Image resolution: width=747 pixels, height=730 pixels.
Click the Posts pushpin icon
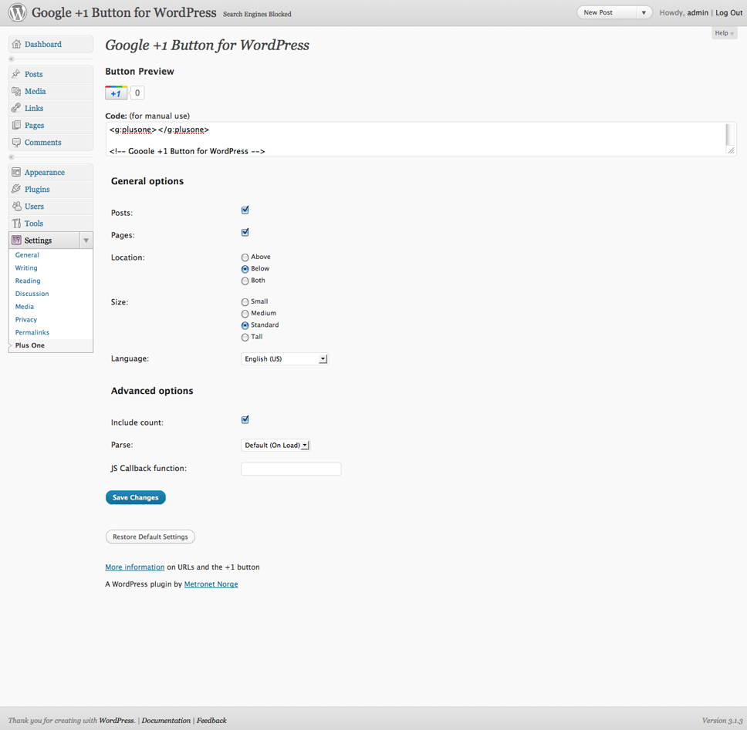tap(16, 74)
